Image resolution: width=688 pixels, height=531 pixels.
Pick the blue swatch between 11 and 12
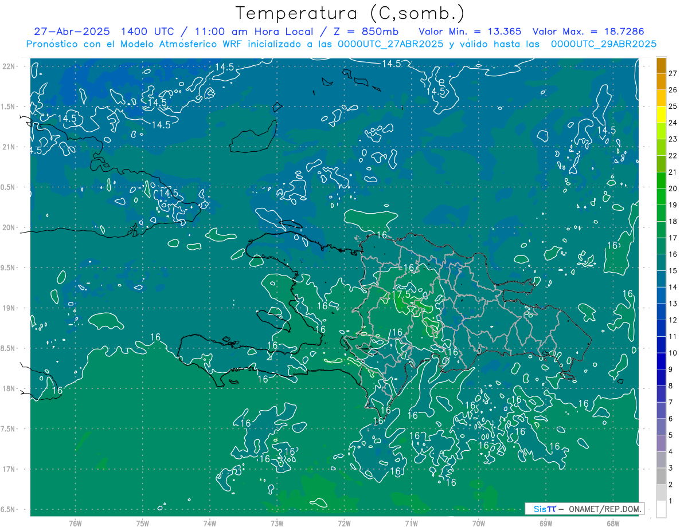coord(661,329)
